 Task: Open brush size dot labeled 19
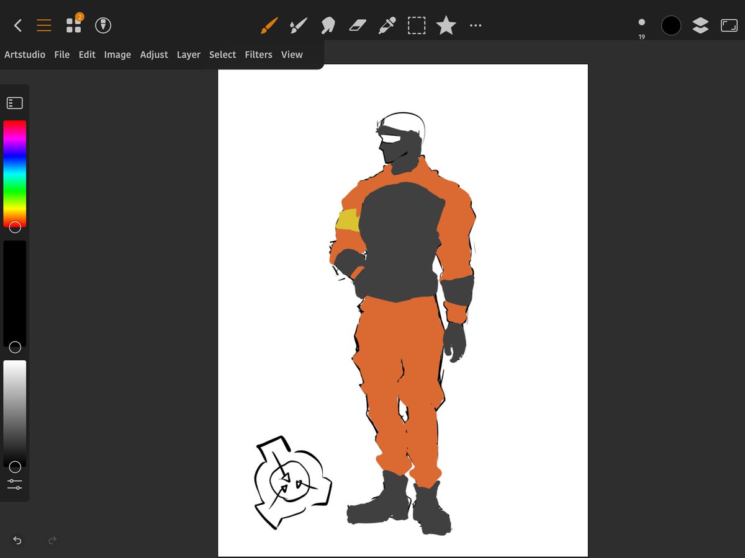tap(641, 27)
